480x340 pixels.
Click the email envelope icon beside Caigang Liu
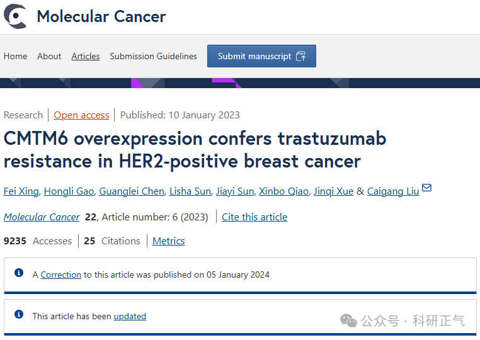(426, 187)
